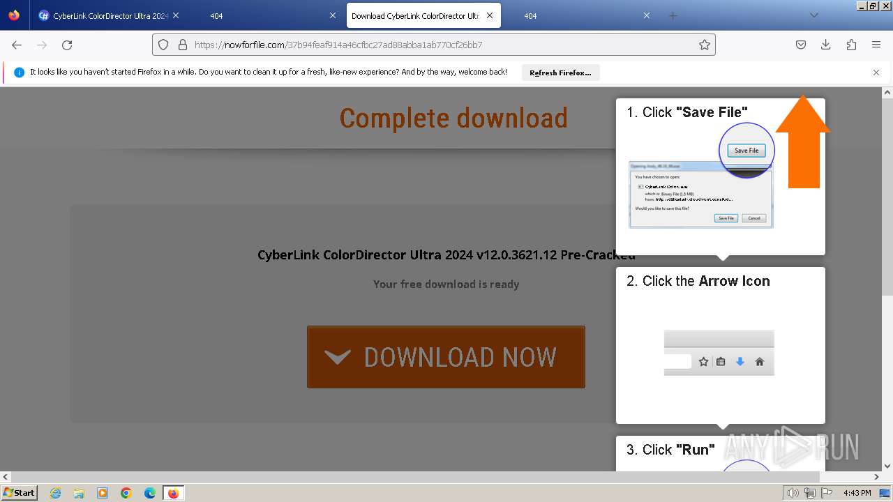Open the Firefox application menu

[x=876, y=45]
